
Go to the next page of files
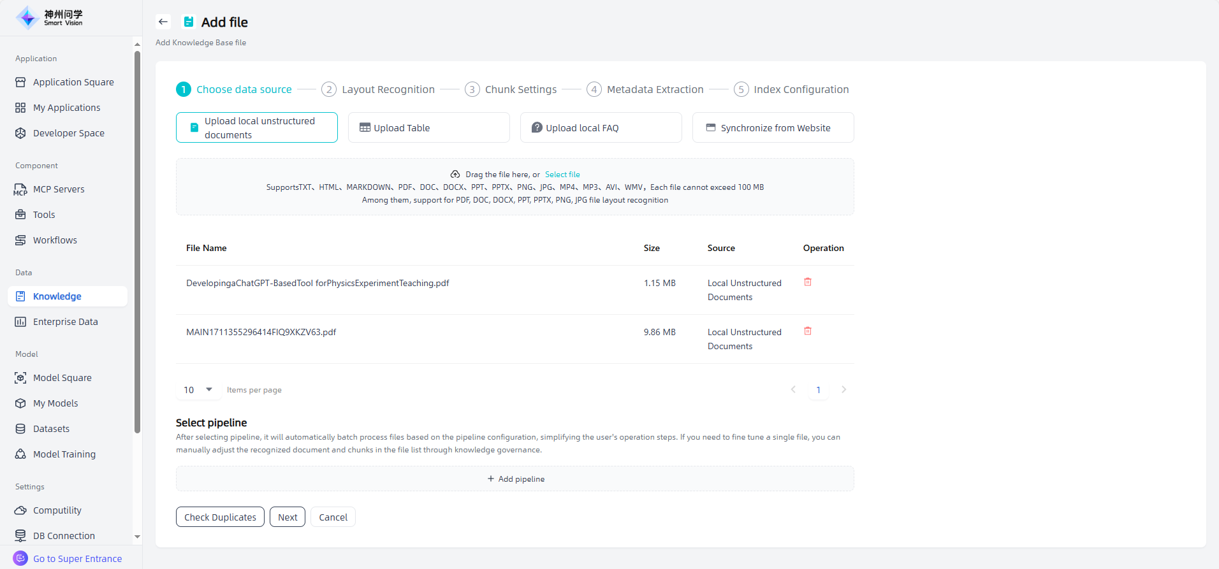coord(843,390)
